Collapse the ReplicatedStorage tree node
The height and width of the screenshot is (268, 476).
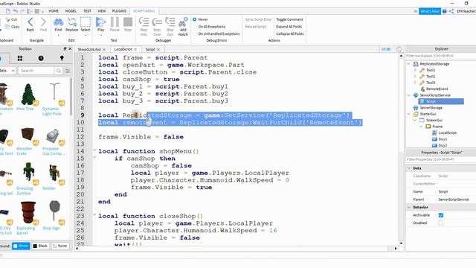point(409,64)
